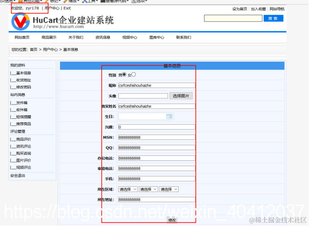The width and height of the screenshot is (309, 226).
Task: Click the 修改 submit button
Action: 172,220
